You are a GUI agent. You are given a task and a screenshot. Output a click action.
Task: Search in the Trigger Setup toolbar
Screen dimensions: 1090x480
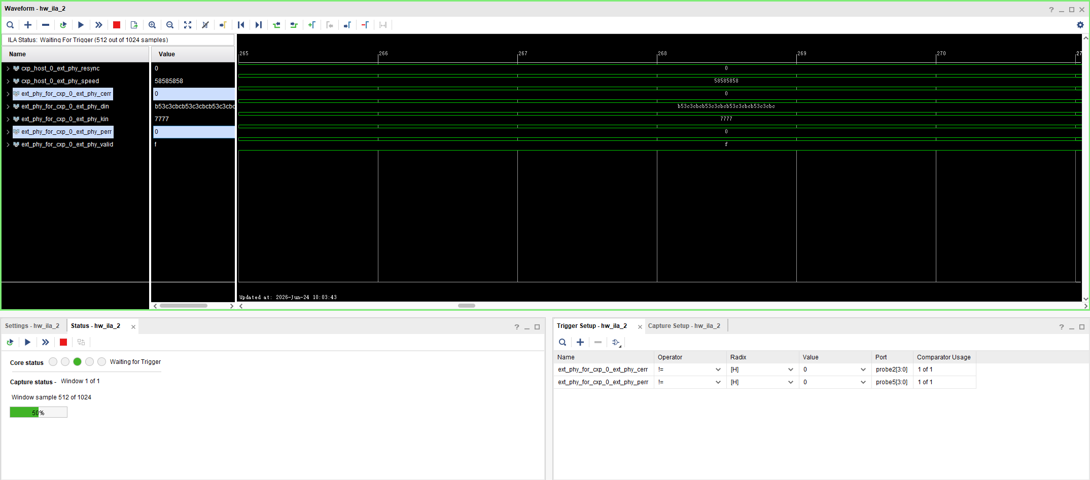tap(562, 342)
